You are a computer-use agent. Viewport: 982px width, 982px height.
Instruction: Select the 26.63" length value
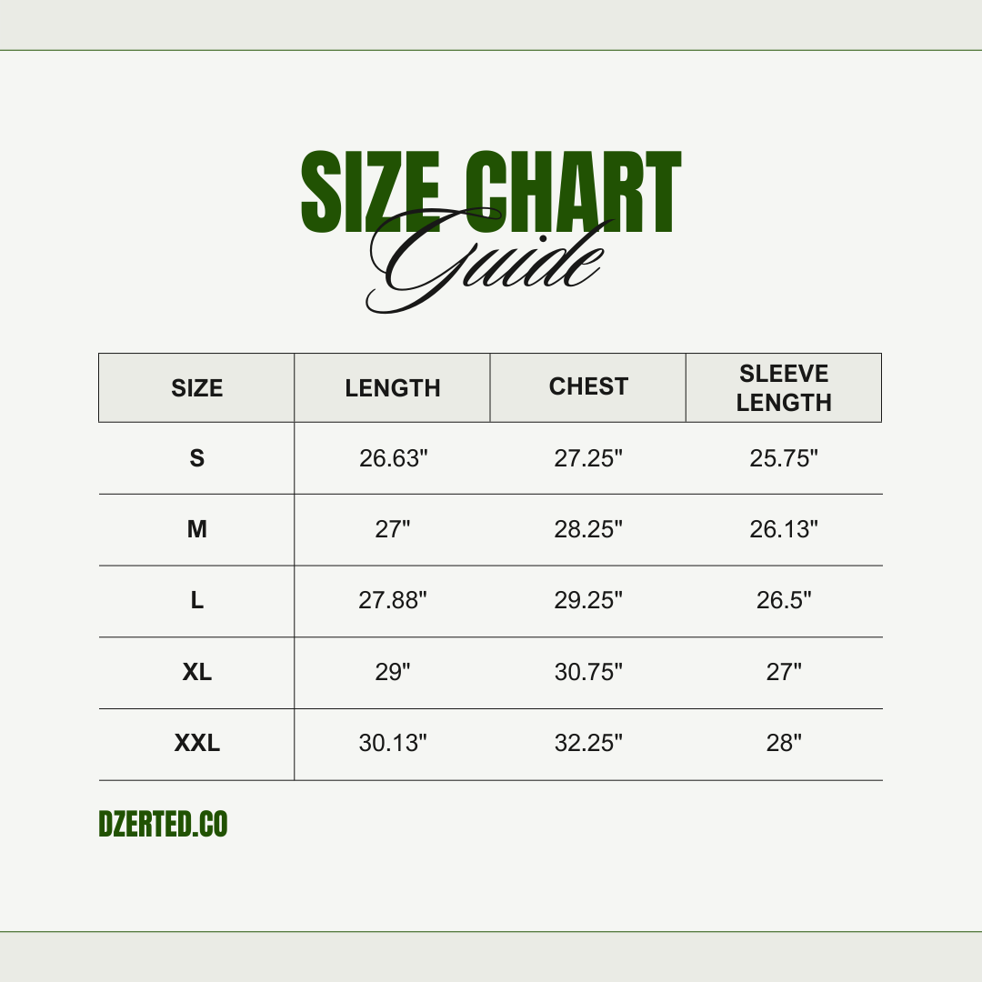pos(393,458)
